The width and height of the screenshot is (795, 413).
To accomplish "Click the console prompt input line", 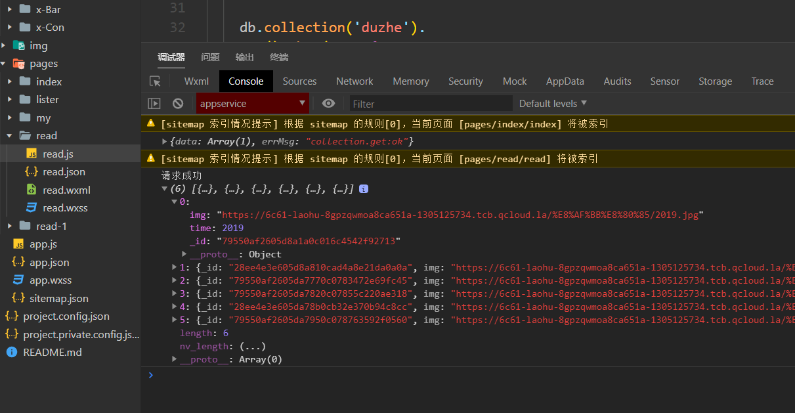I will 467,375.
